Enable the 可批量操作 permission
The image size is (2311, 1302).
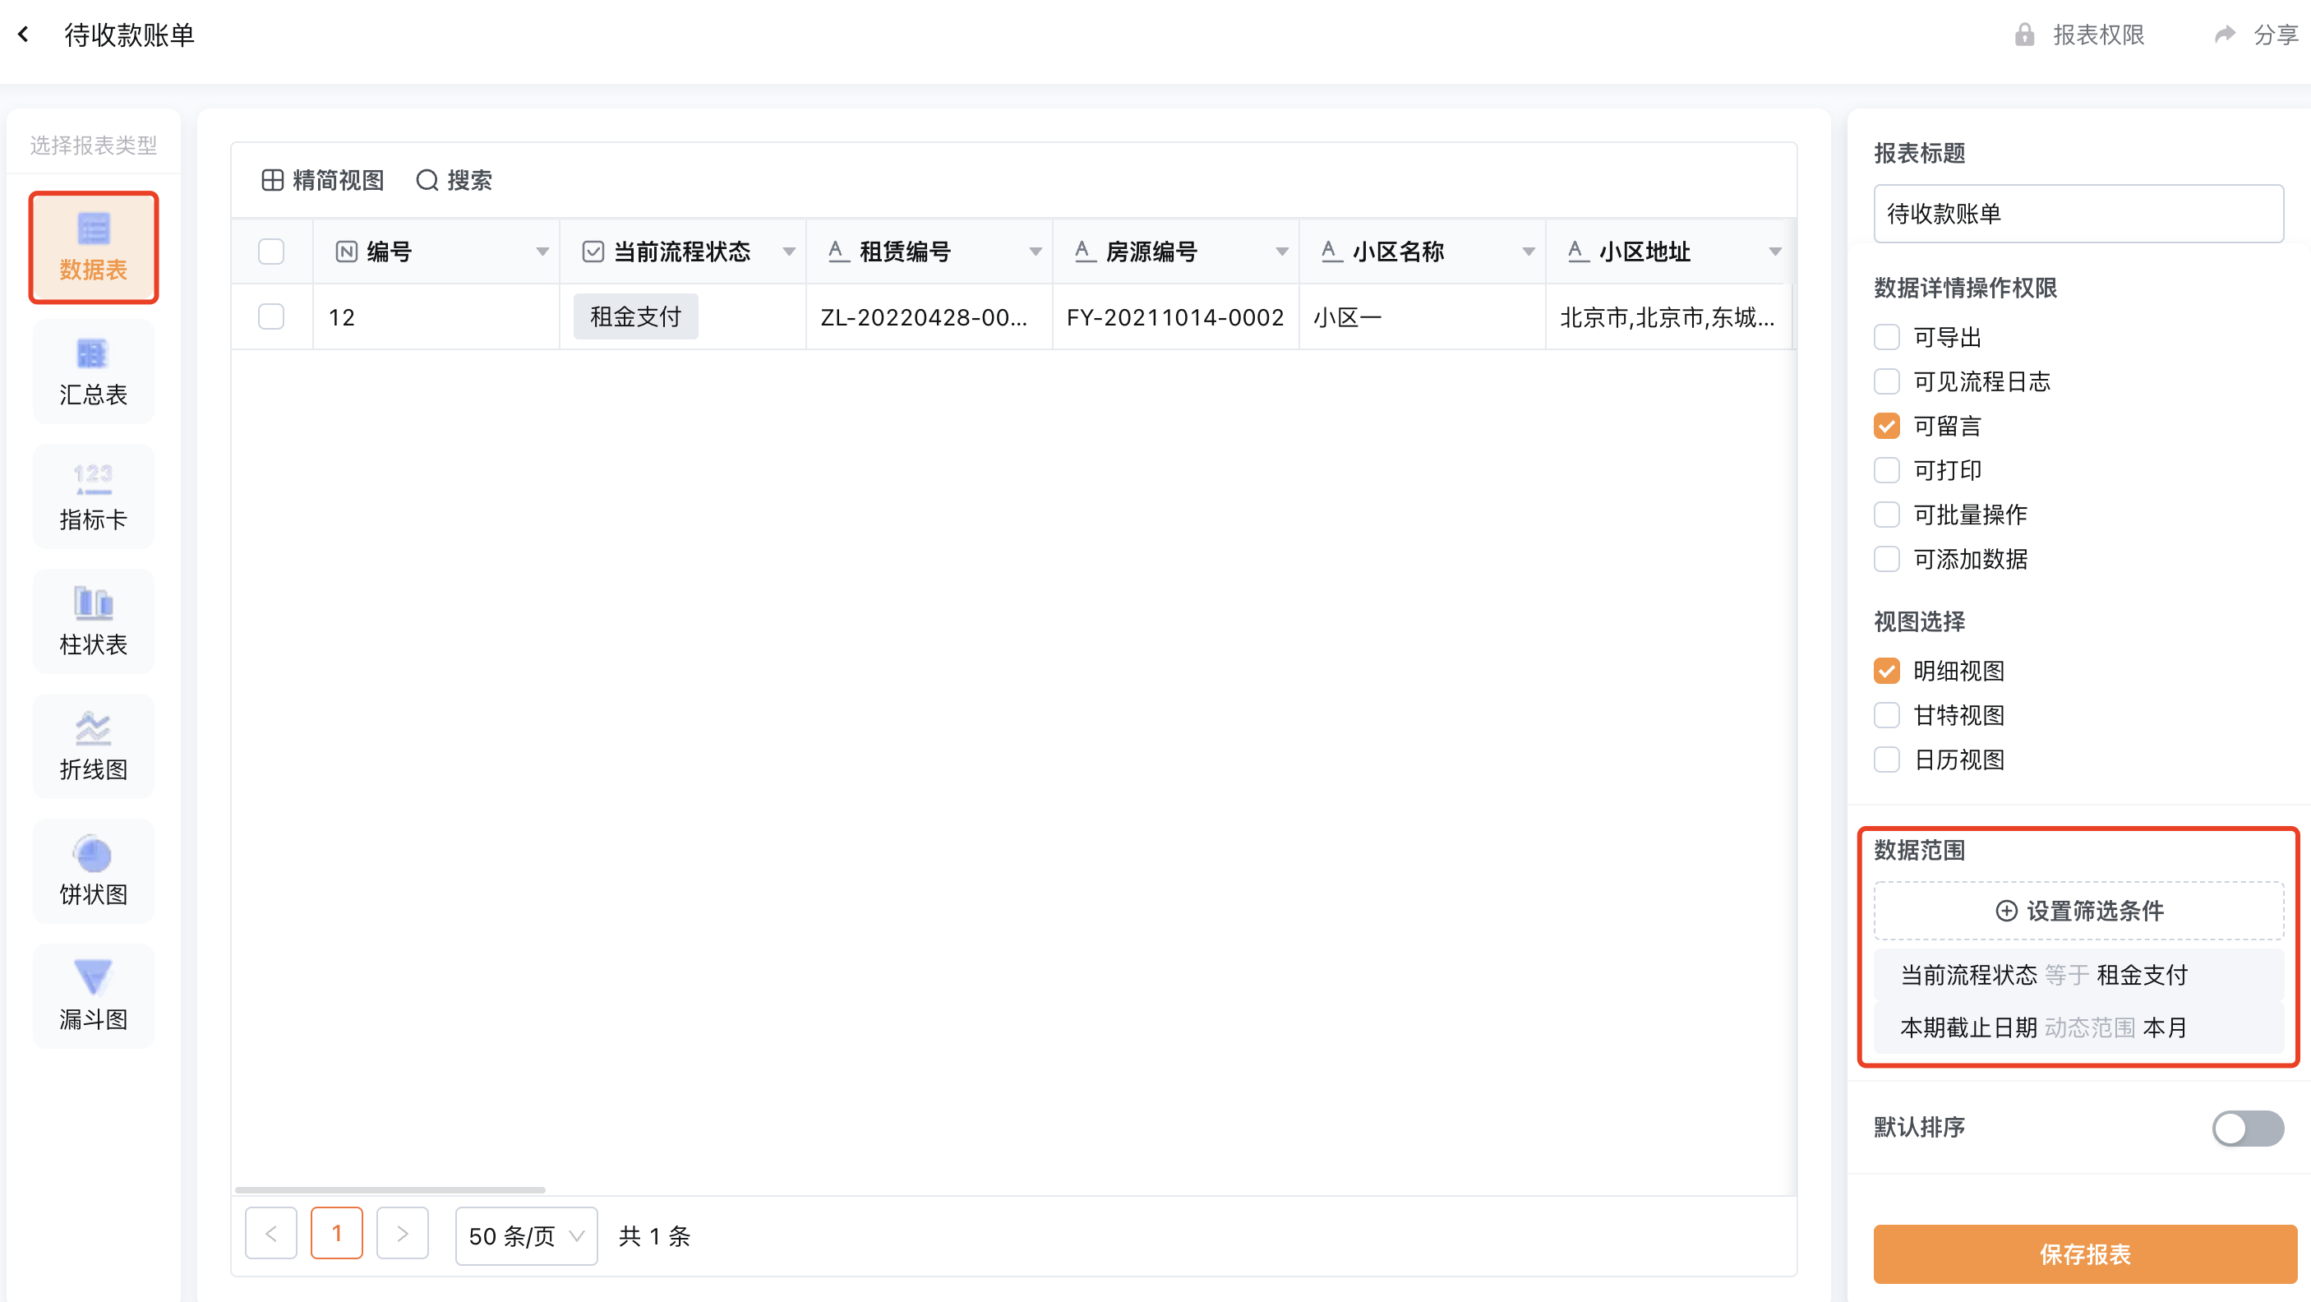[x=1887, y=515]
